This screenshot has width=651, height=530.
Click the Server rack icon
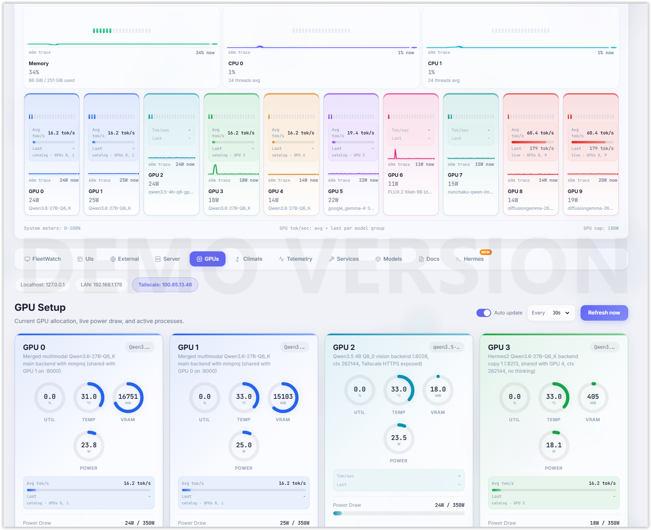(x=158, y=259)
